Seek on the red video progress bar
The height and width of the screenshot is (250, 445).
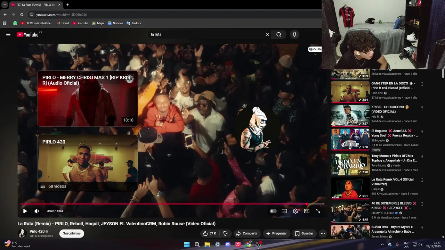pos(172,204)
